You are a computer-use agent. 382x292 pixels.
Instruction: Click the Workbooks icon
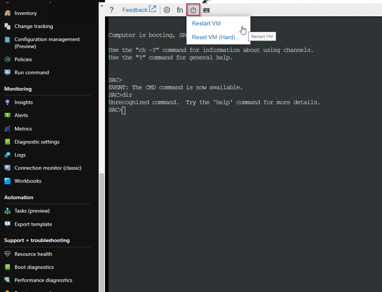[x=8, y=181]
